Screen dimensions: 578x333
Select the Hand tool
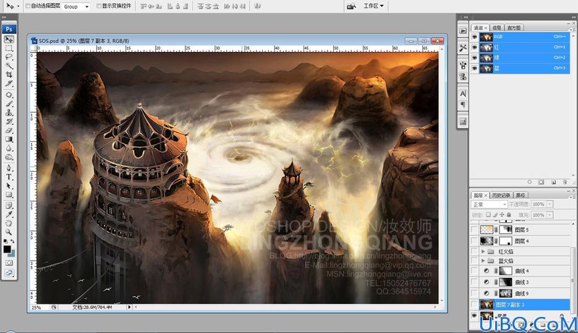(x=9, y=223)
